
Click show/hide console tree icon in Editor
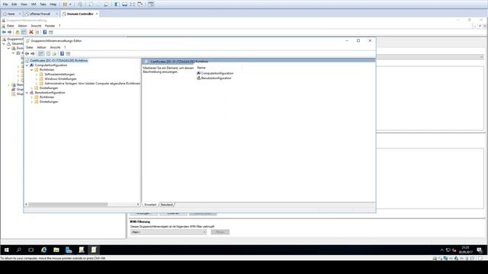pos(41,54)
